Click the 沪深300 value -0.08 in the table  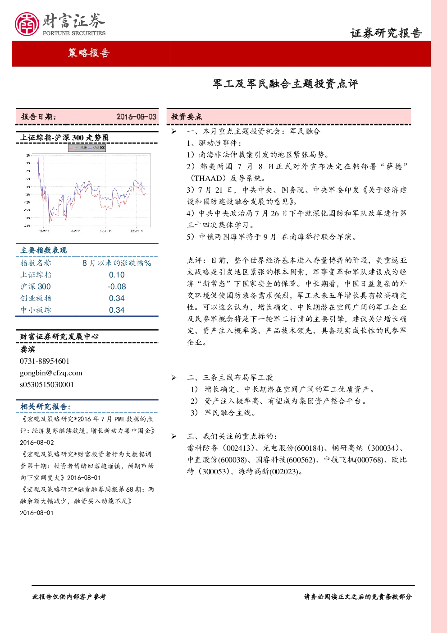point(117,286)
